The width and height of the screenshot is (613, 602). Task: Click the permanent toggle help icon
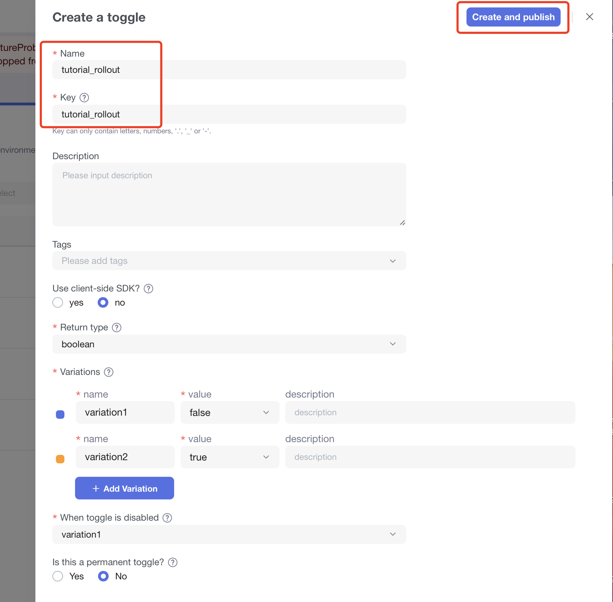173,562
